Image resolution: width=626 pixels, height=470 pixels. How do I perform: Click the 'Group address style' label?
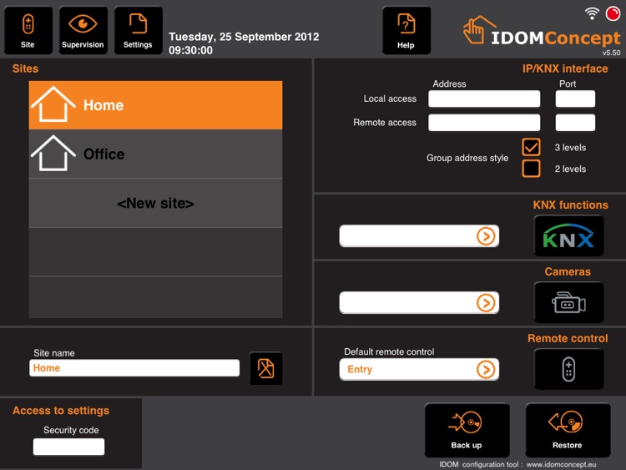pos(467,158)
